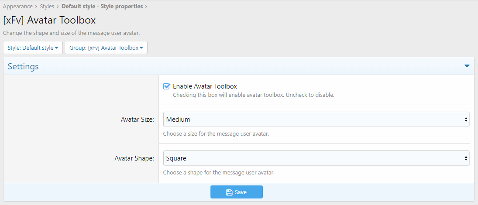
Task: Open the Default style breadcrumb link
Action: 78,6
